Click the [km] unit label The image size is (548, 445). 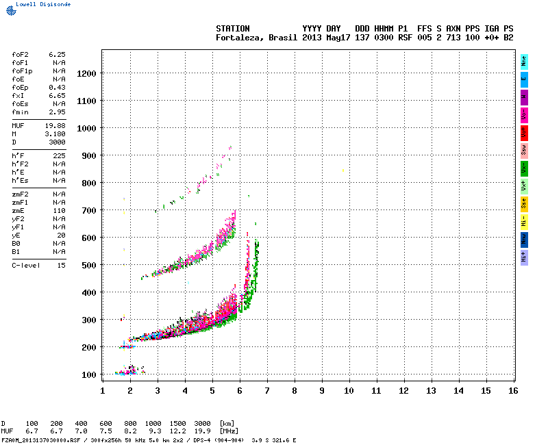tap(227, 423)
